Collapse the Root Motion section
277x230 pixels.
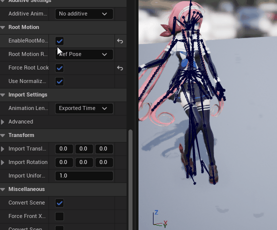[x=2, y=27]
